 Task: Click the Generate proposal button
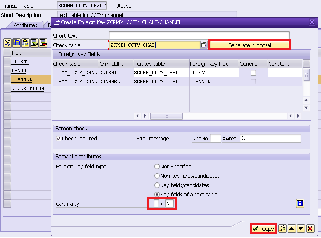249,45
